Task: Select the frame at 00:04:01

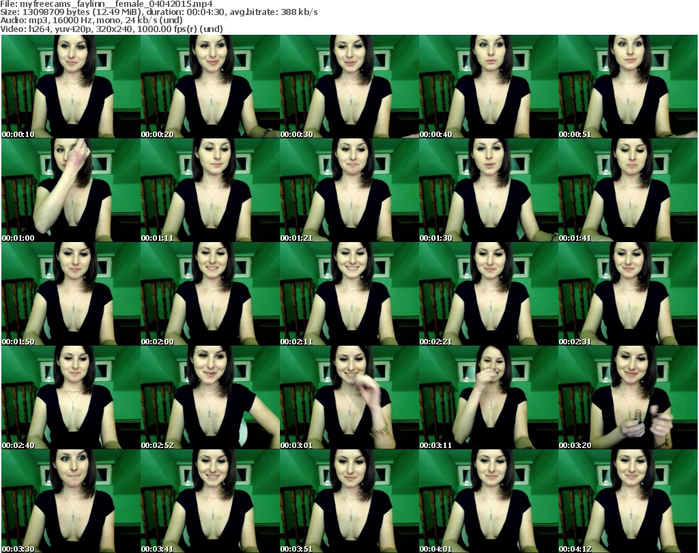Action: click(488, 501)
